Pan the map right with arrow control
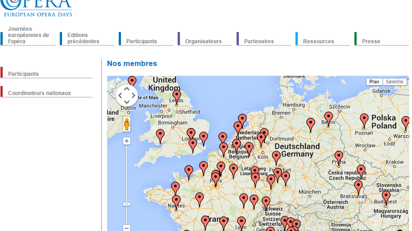The height and width of the screenshot is (231, 412). pyautogui.click(x=134, y=96)
